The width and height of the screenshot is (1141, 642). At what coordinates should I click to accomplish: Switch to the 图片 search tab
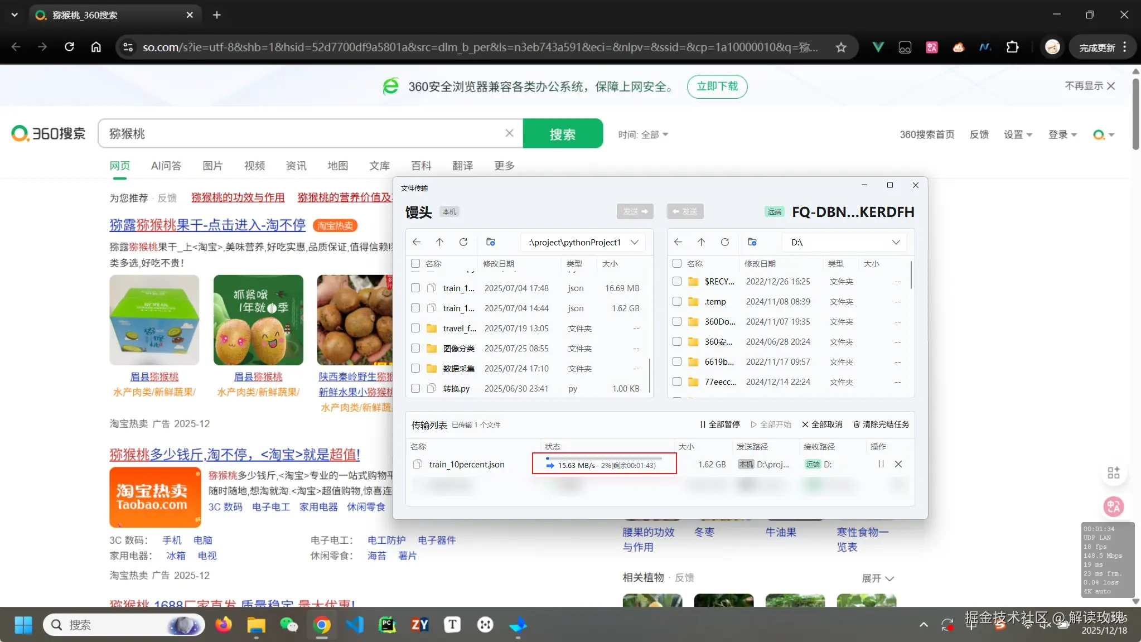(x=212, y=166)
